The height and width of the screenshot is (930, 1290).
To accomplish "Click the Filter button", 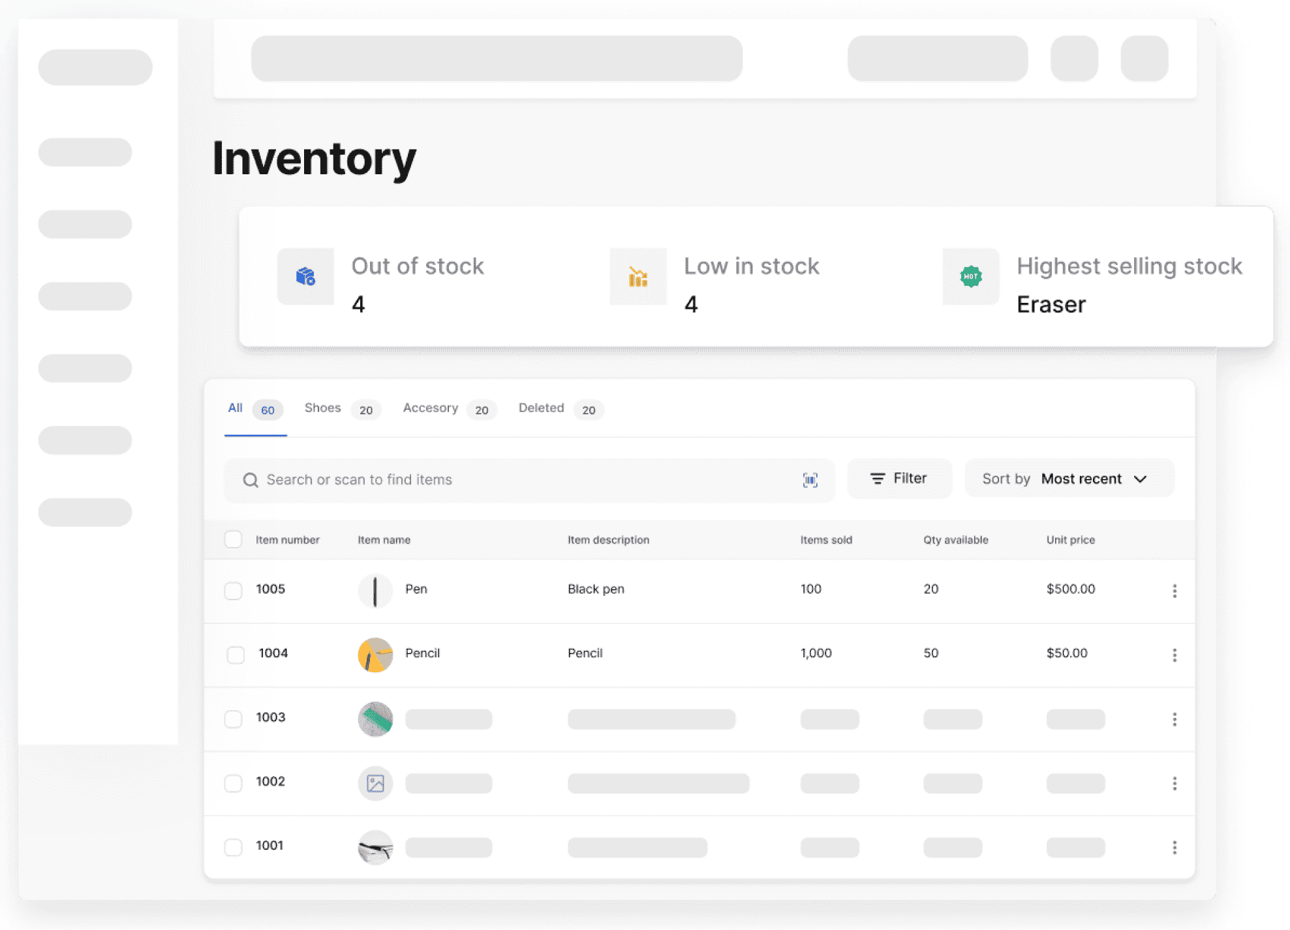I will click(x=897, y=478).
